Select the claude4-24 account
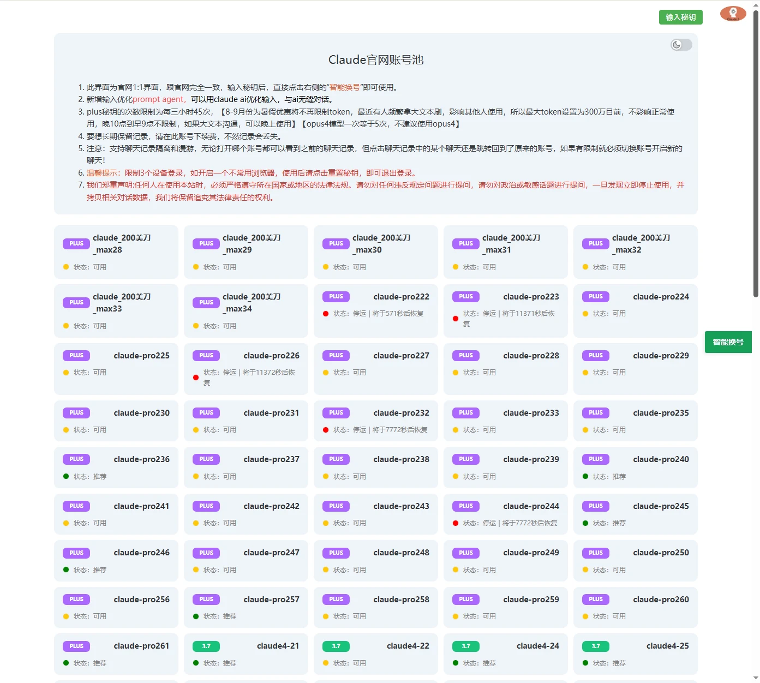The height and width of the screenshot is (683, 760). click(x=506, y=654)
